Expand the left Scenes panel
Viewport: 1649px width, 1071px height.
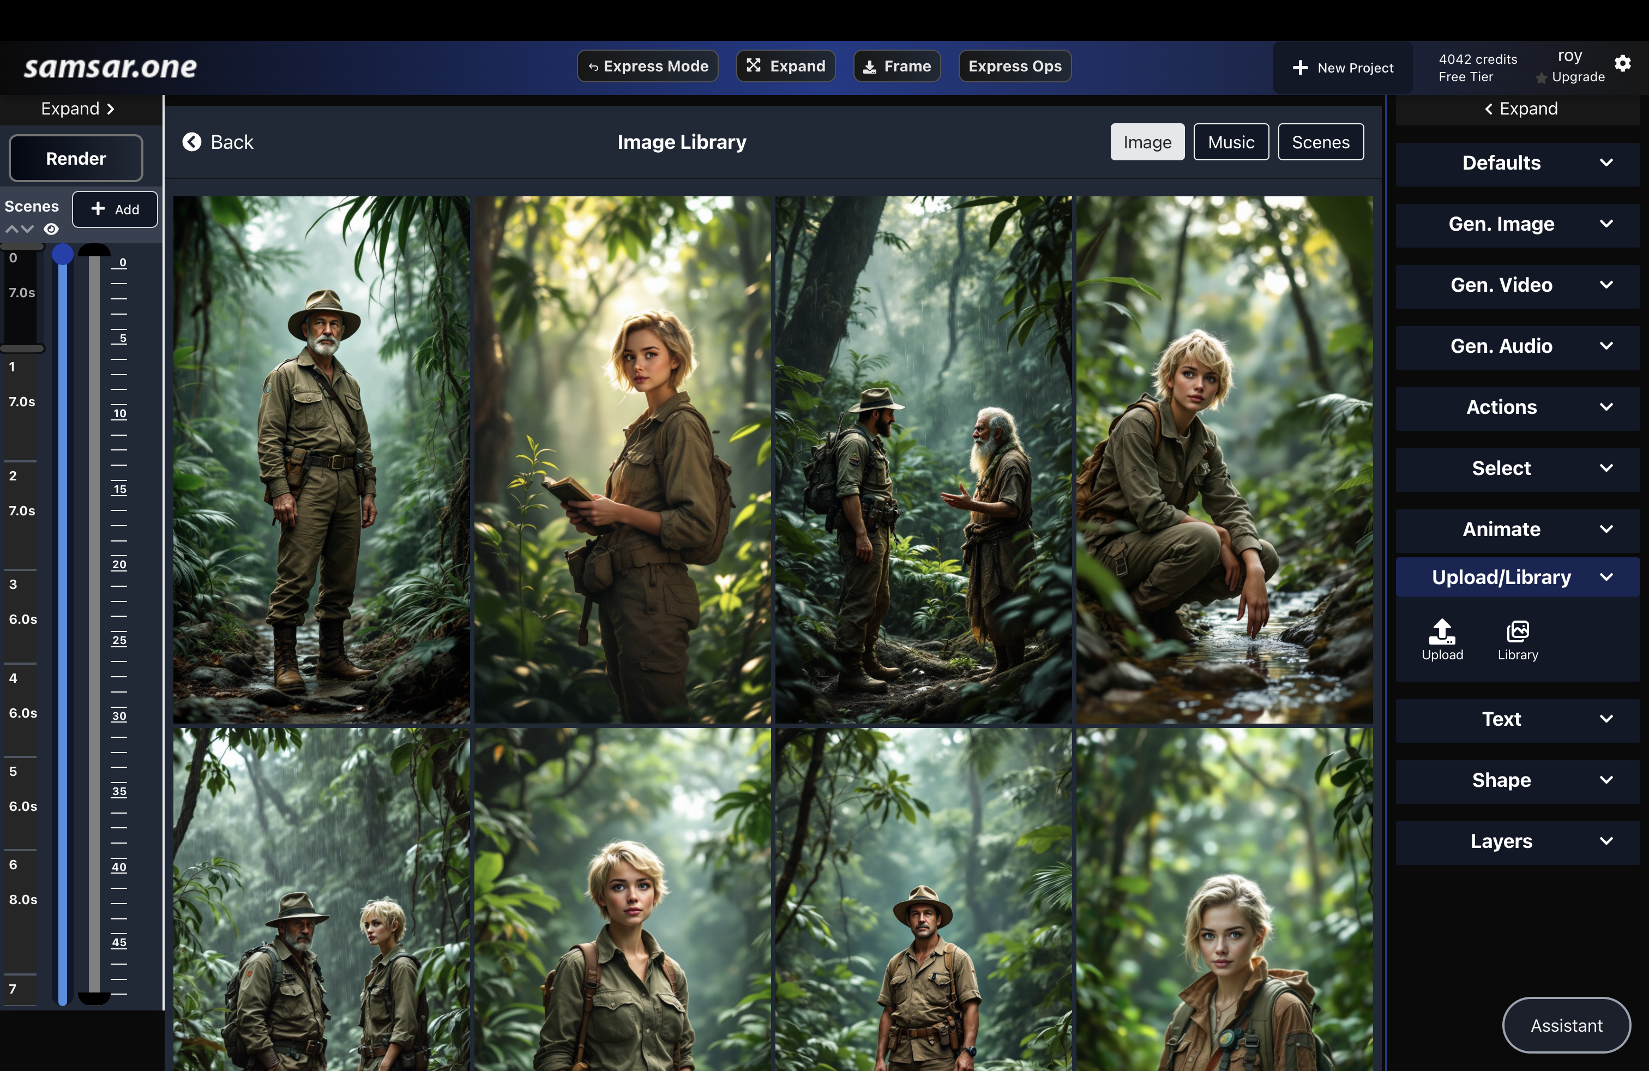(77, 109)
